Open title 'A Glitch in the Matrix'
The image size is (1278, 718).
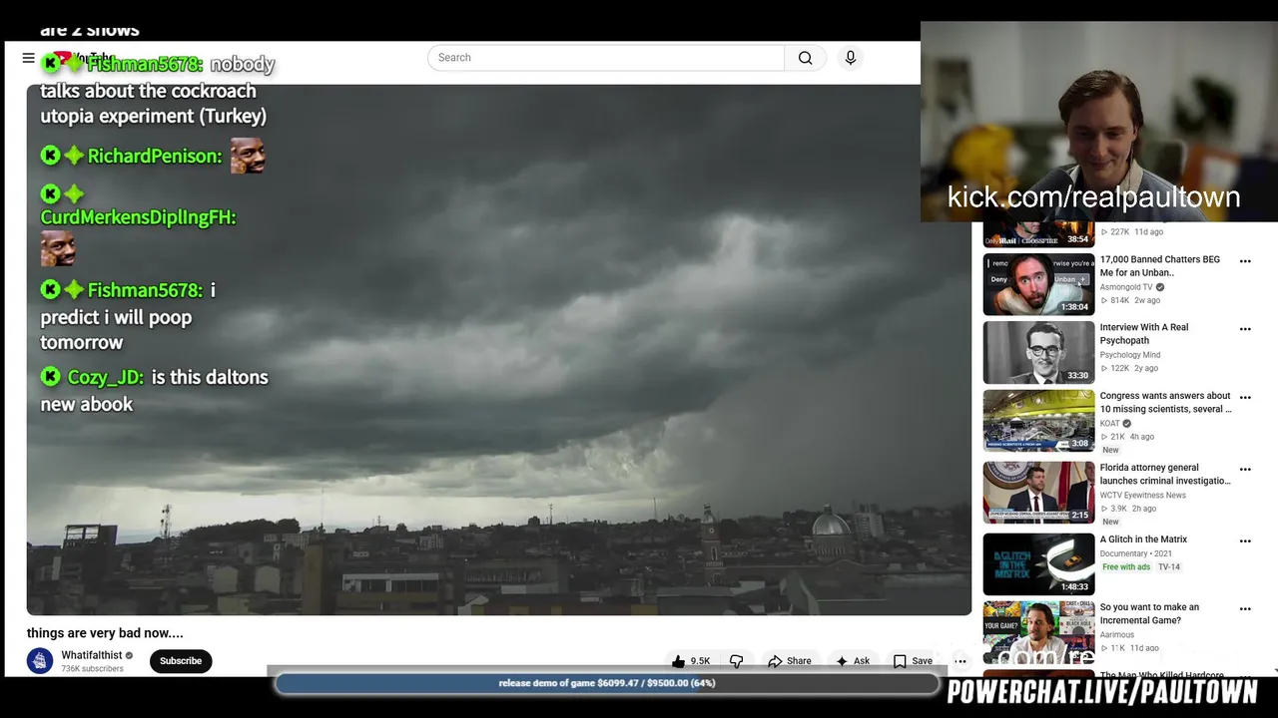(x=1143, y=539)
